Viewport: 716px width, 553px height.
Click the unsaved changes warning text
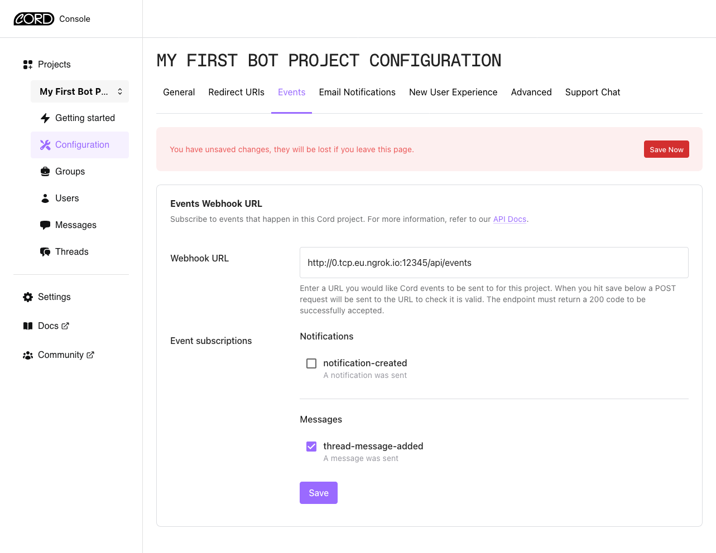tap(292, 150)
